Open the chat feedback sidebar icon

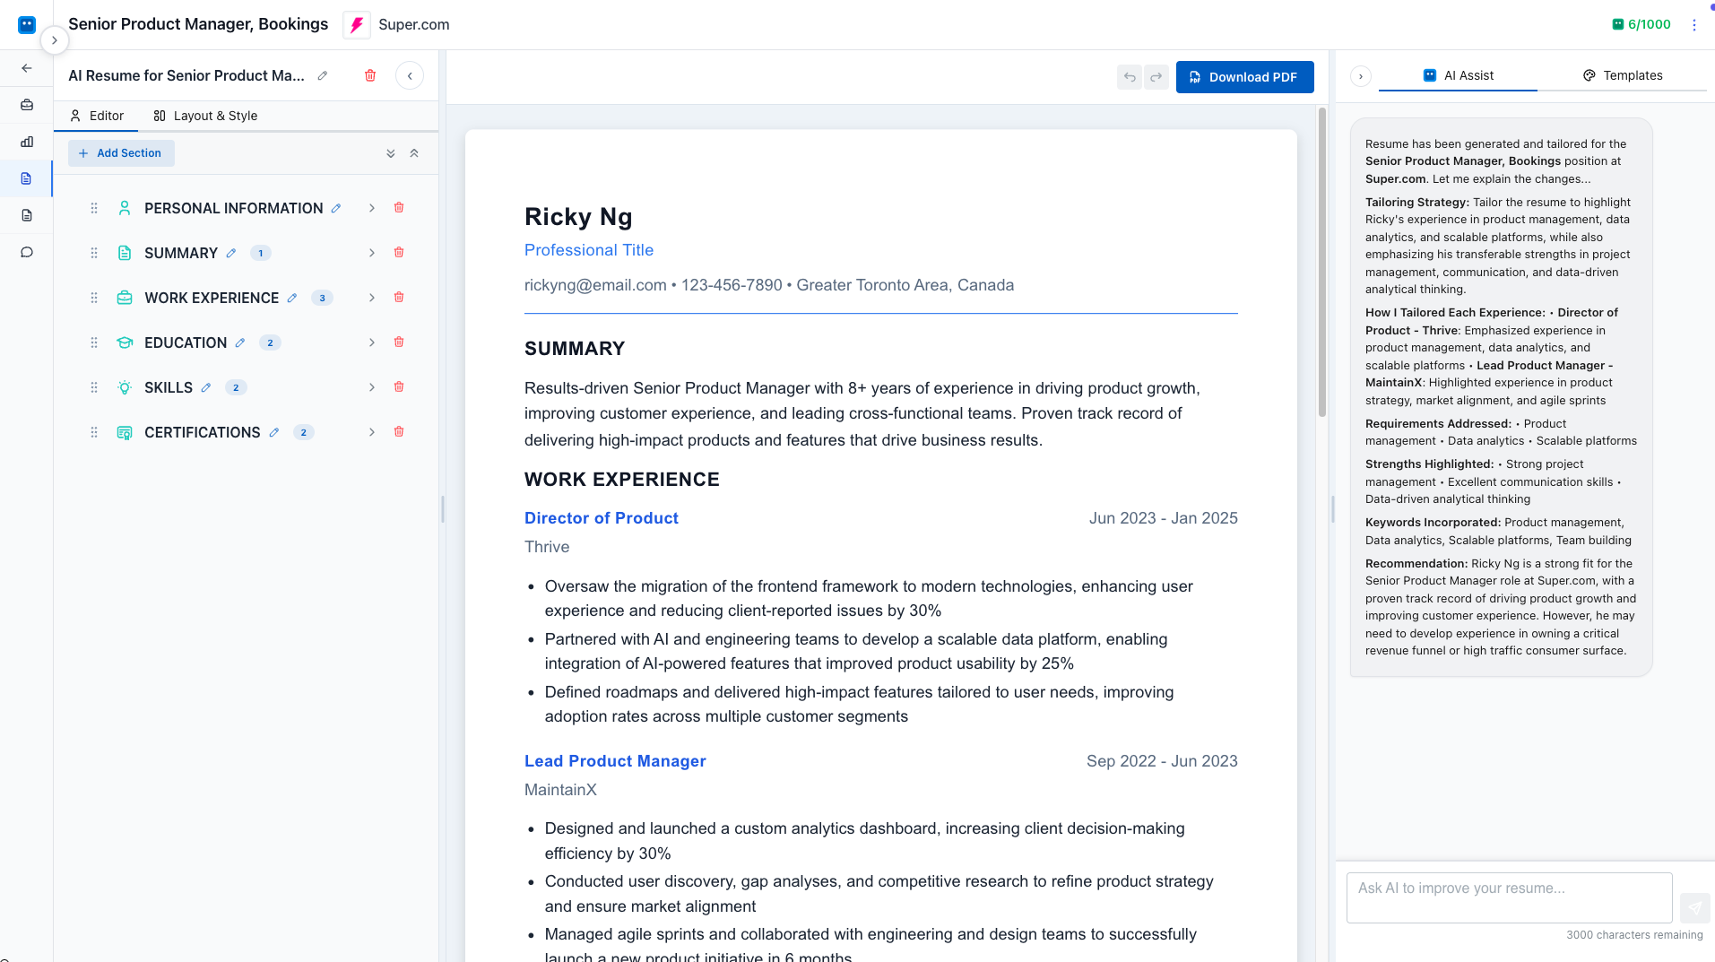point(26,252)
